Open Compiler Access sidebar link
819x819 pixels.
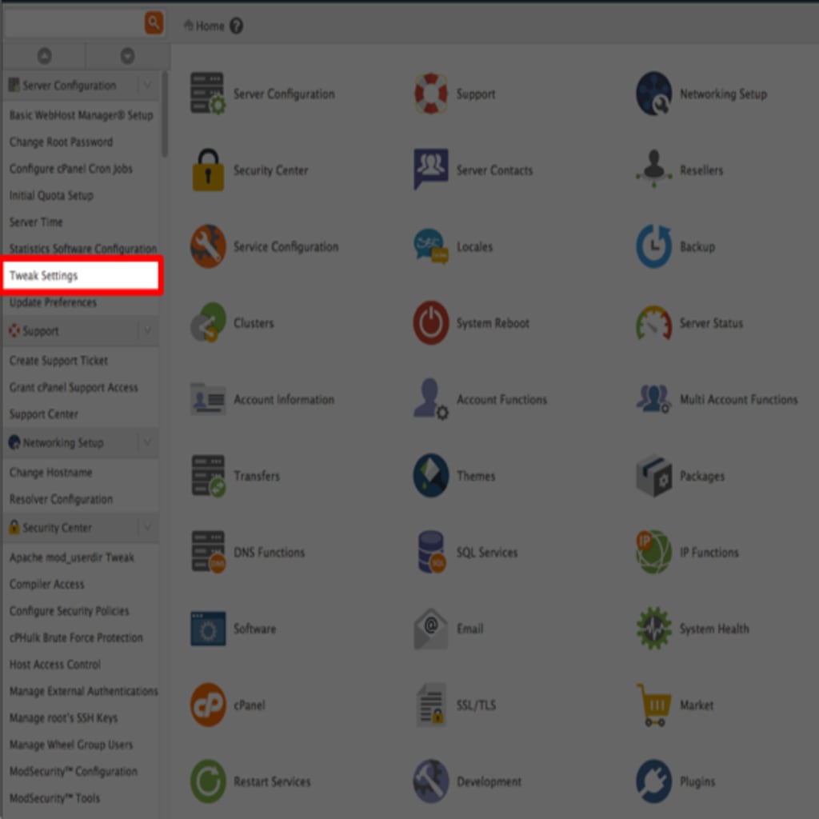46,584
